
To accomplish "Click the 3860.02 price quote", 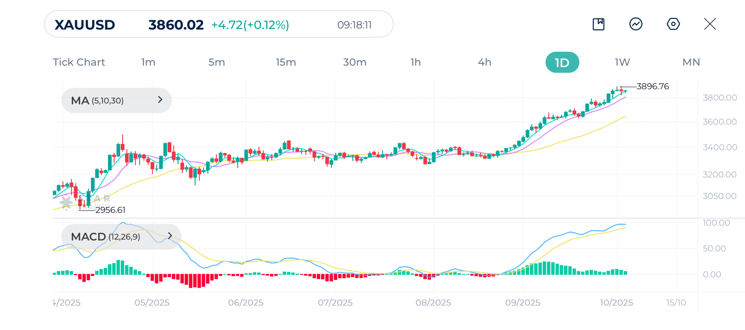I will coord(176,25).
